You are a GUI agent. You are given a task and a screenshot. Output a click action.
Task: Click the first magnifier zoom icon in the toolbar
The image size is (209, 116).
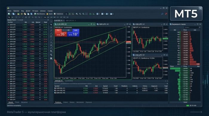tap(77, 14)
